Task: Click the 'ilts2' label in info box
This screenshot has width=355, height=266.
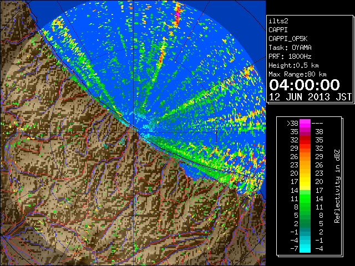Action: tap(278, 21)
